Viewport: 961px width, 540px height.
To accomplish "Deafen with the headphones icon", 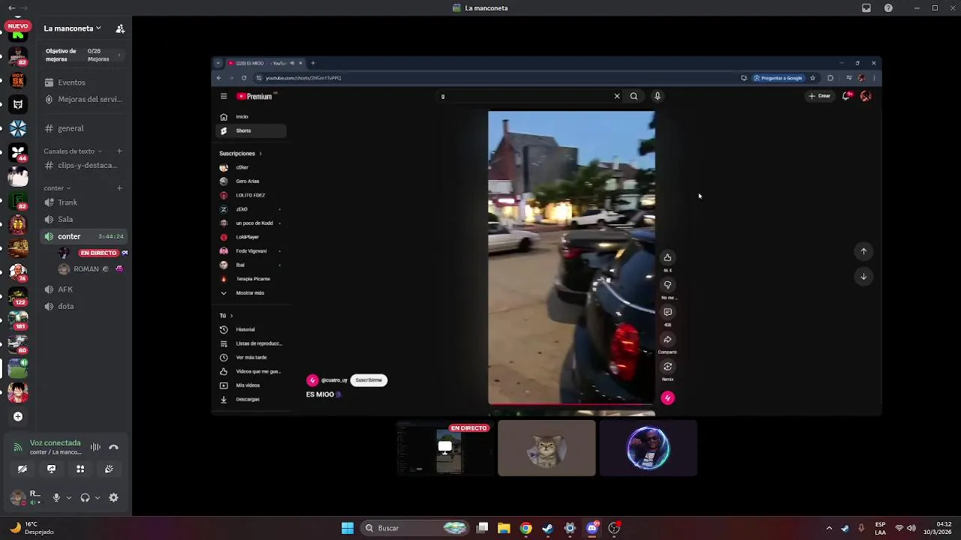I will pos(85,497).
